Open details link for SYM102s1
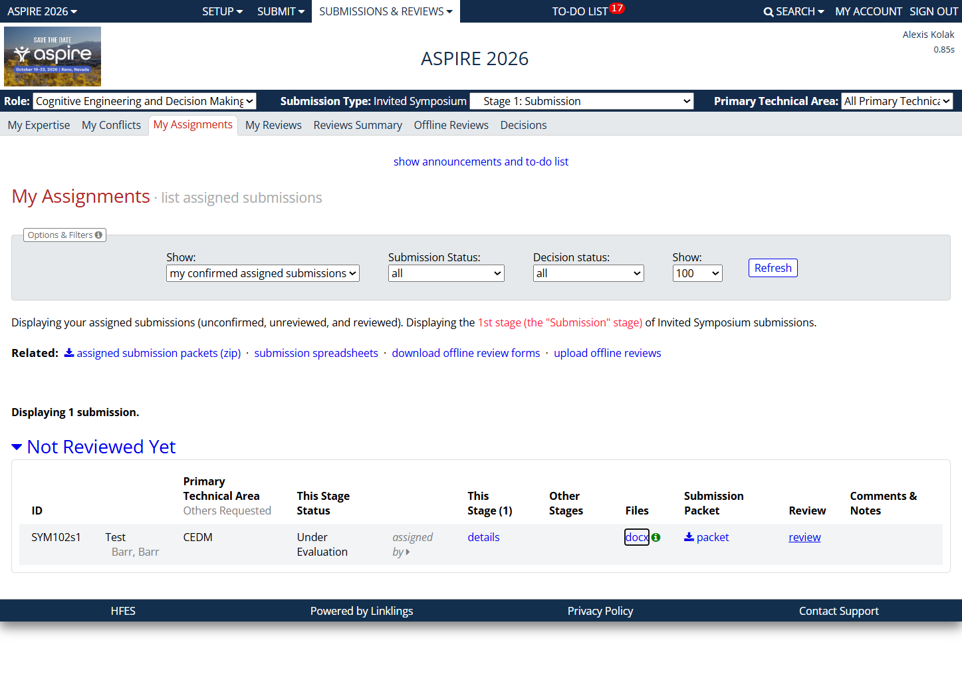Screen dimensions: 962x686 tap(483, 537)
